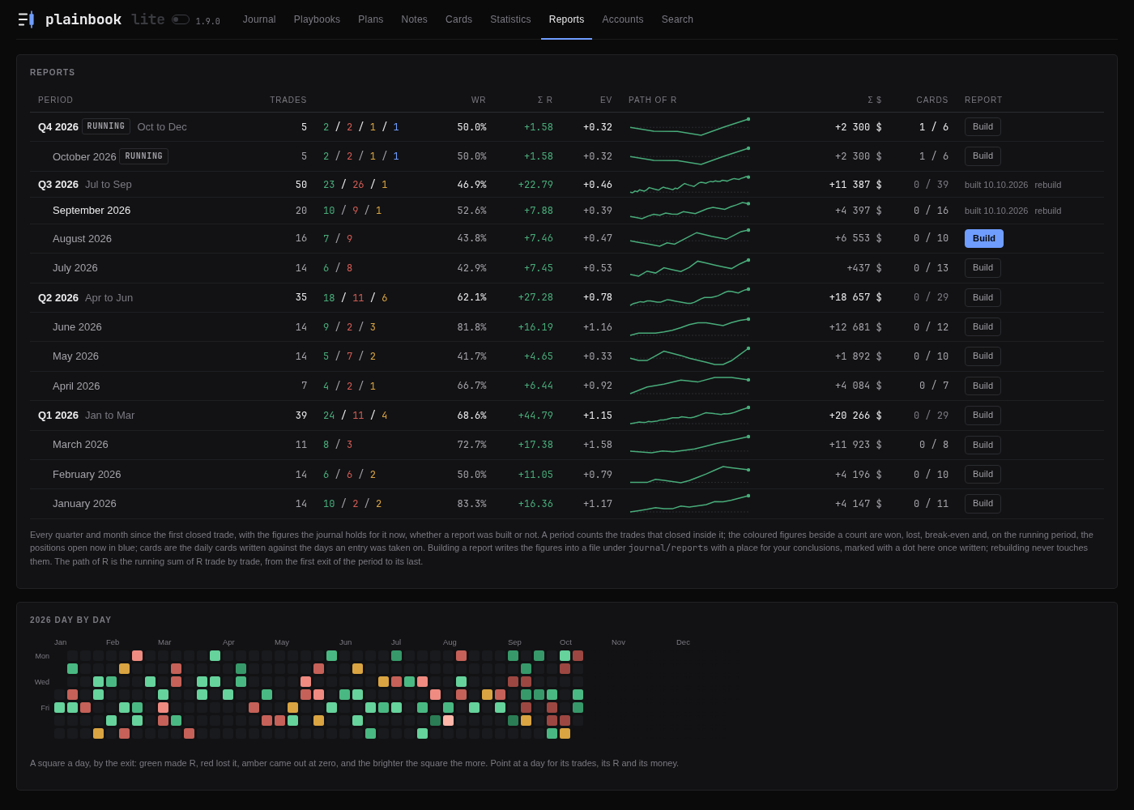The height and width of the screenshot is (810, 1134).
Task: Build the February 2026 report
Action: coord(983,474)
